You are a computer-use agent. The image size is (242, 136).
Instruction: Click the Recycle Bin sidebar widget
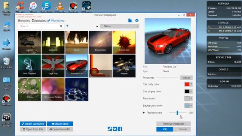click(x=224, y=60)
